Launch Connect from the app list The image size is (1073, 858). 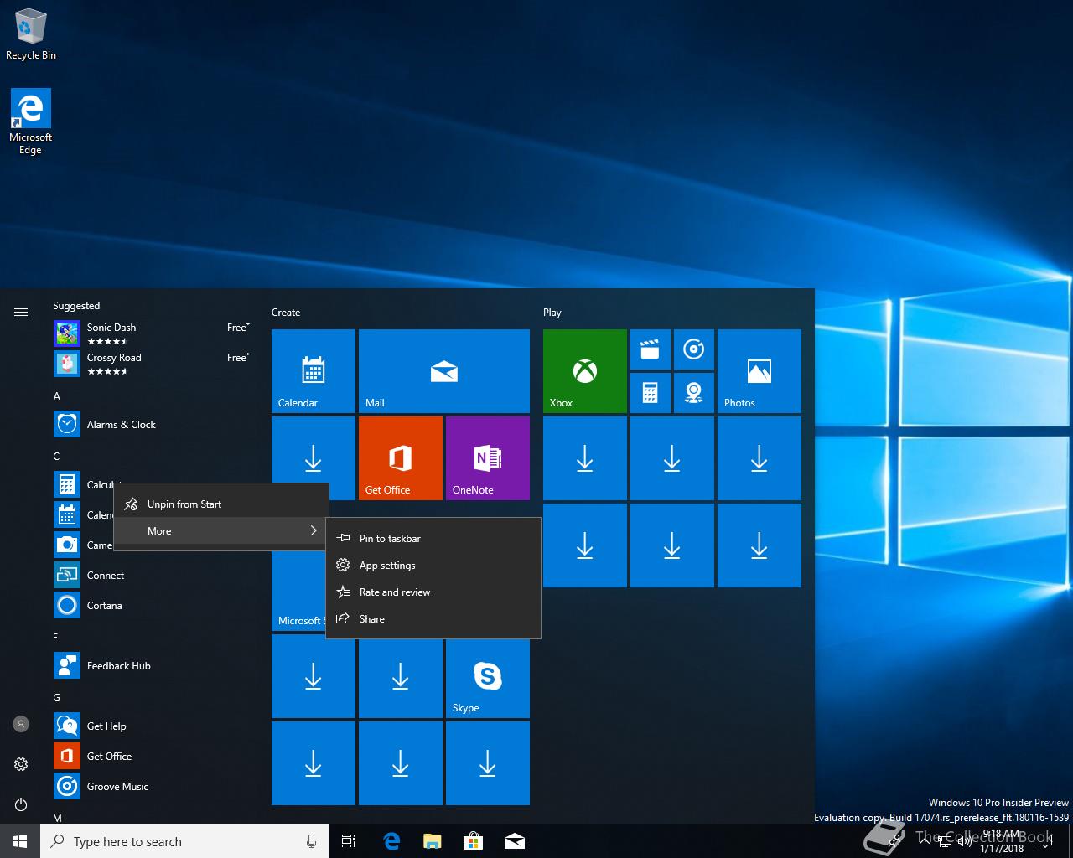point(153,576)
